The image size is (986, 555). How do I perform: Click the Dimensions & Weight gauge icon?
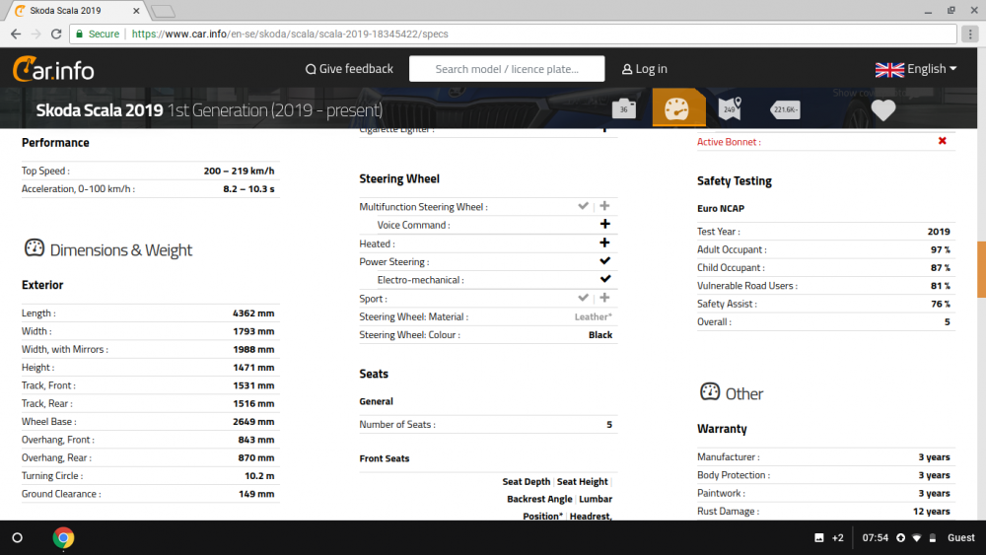click(34, 248)
